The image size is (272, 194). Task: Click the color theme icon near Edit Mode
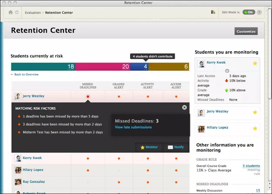click(x=213, y=12)
